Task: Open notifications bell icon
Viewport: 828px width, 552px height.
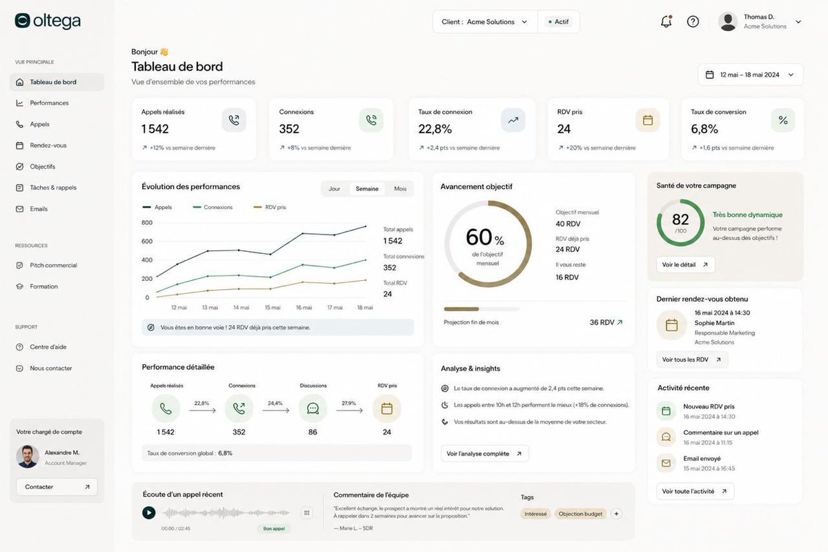Action: 666,21
